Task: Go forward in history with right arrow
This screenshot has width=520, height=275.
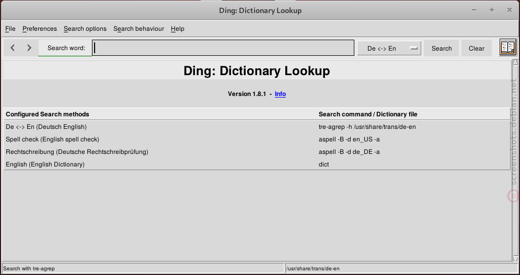Action: pos(29,47)
